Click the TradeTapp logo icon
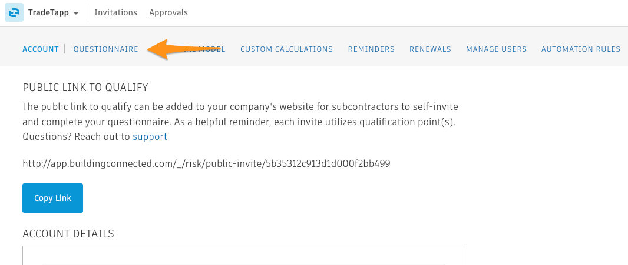 tap(14, 12)
